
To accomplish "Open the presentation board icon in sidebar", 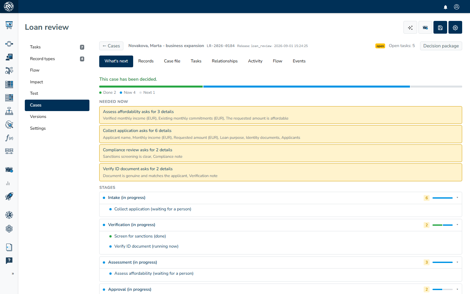I will click(9, 25).
